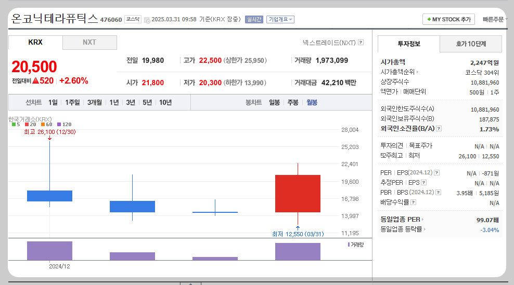Click the 고가 value 22,500

tap(211, 61)
